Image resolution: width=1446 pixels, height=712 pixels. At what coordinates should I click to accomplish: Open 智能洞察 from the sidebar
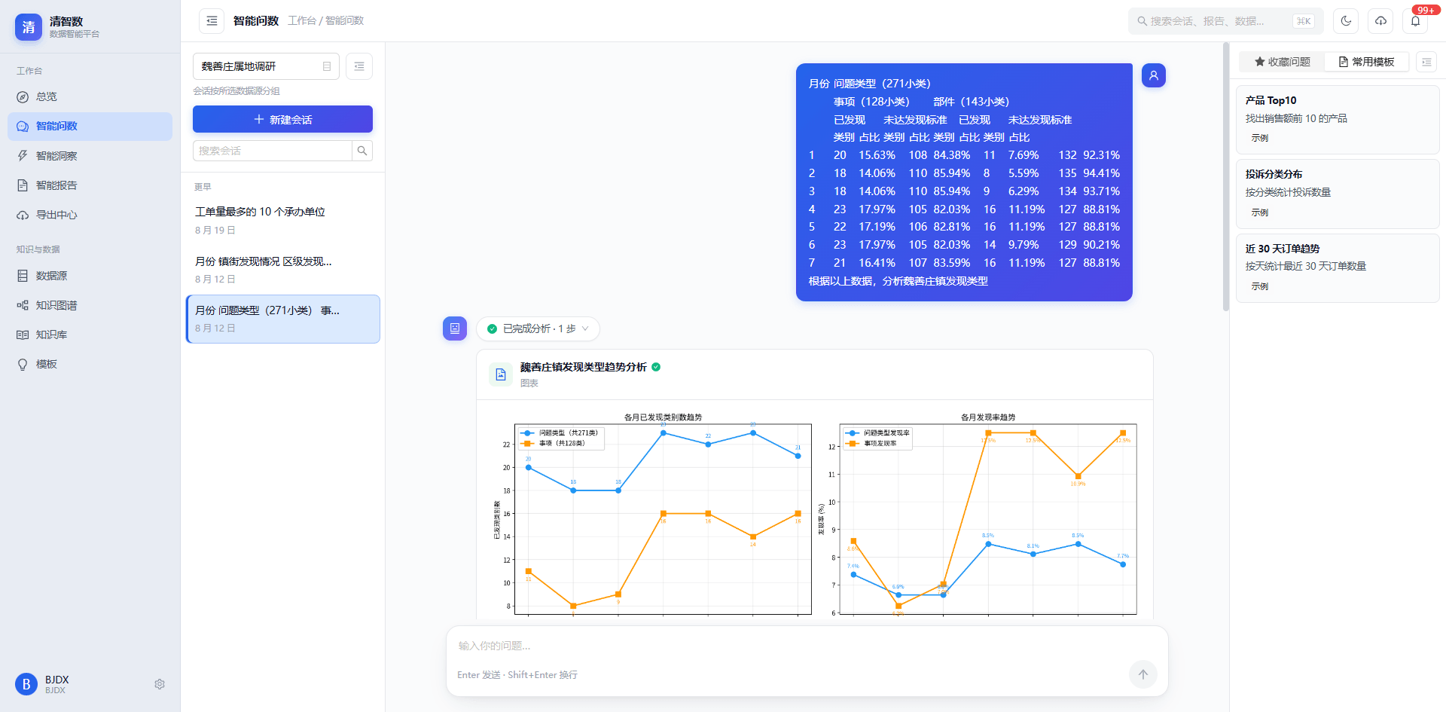point(90,156)
